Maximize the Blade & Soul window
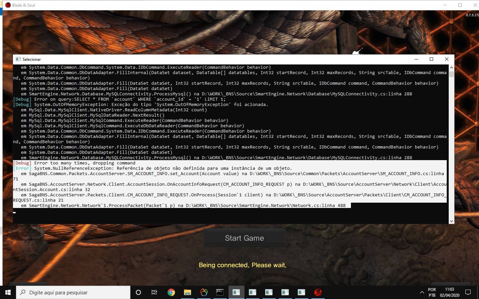Image resolution: width=479 pixels, height=299 pixels. (x=460, y=5)
